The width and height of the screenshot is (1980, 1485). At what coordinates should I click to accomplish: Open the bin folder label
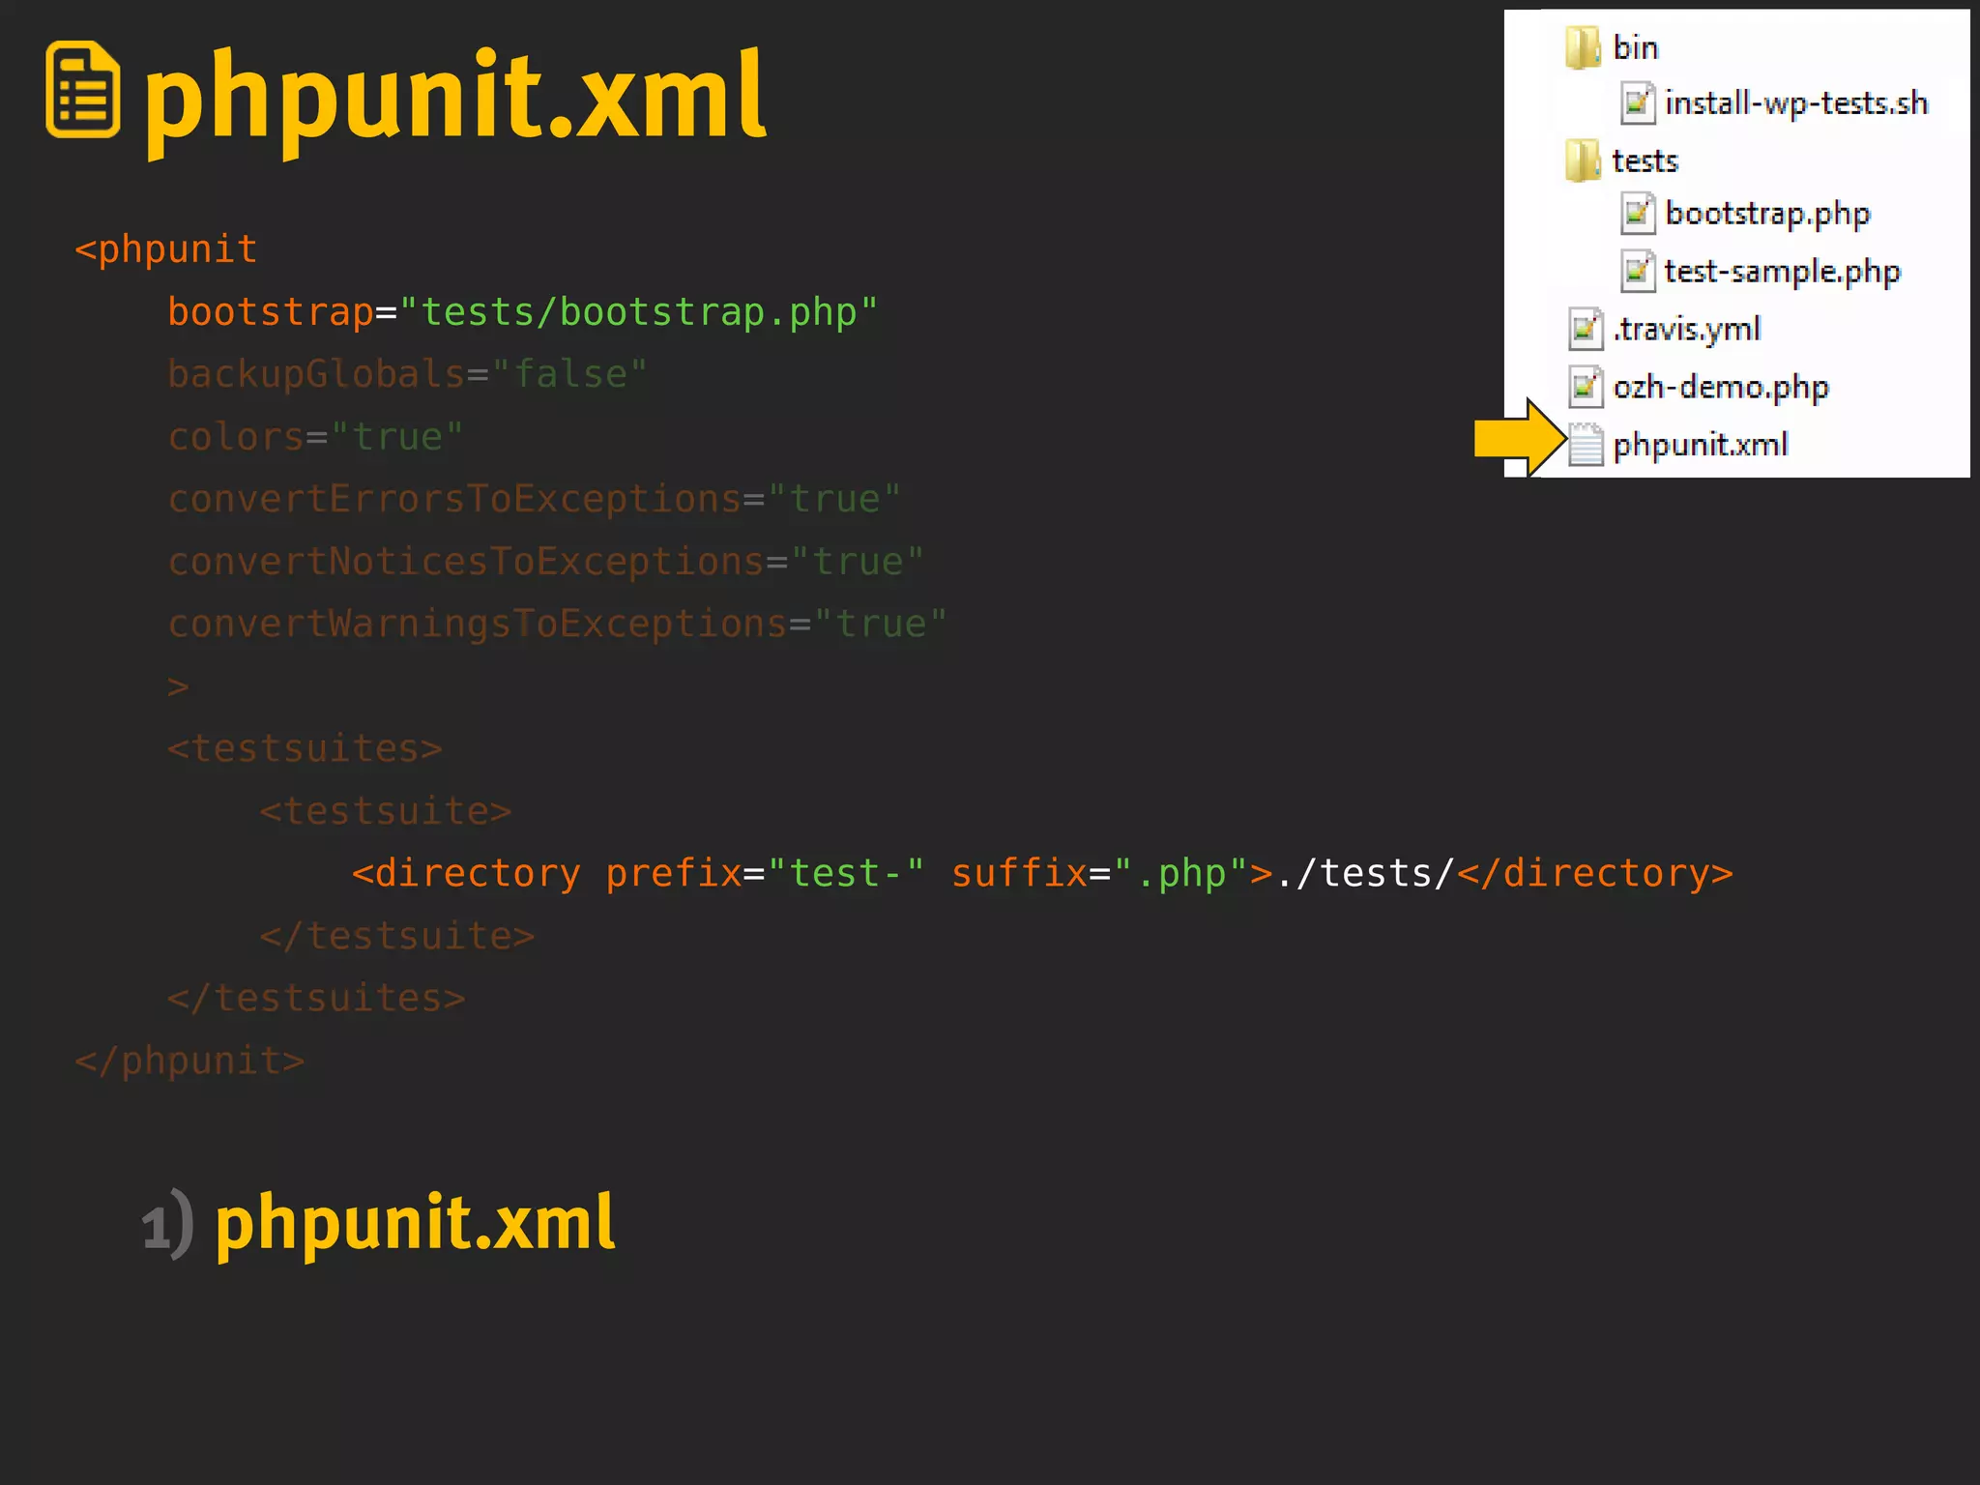pyautogui.click(x=1635, y=47)
